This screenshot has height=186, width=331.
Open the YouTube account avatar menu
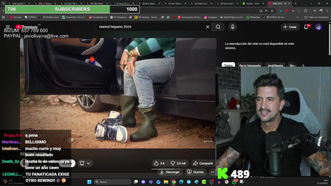[319, 27]
